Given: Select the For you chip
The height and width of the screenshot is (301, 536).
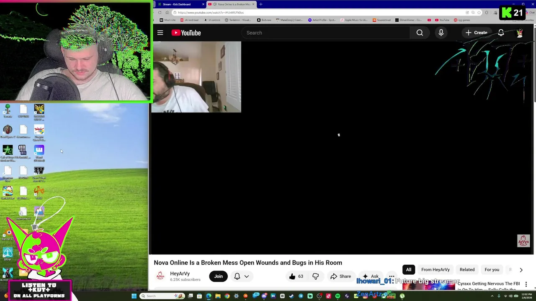Looking at the screenshot, I should [x=492, y=270].
